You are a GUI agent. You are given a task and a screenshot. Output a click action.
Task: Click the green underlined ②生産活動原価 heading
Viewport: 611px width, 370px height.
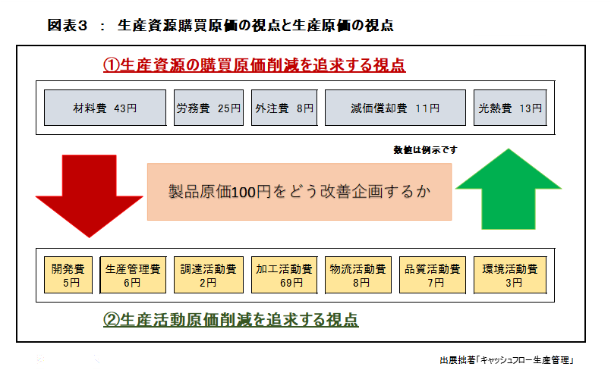pyautogui.click(x=230, y=318)
